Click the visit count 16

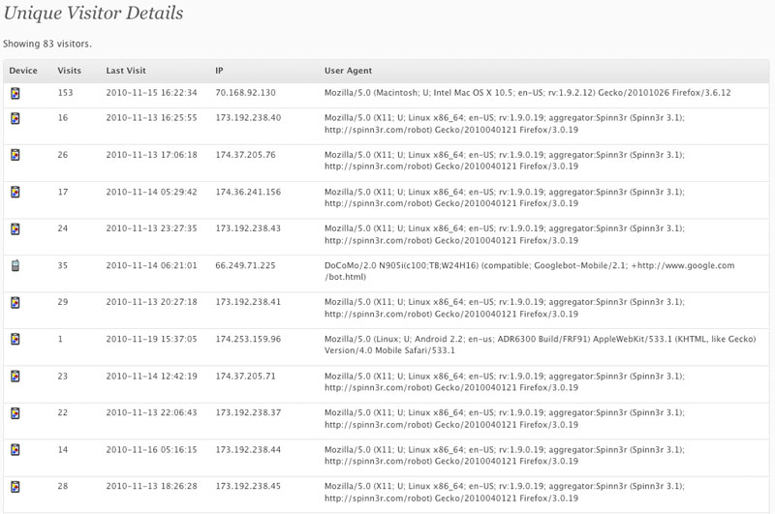63,118
